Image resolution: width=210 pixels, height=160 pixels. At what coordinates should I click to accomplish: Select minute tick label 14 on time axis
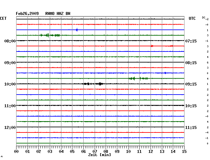(x=173, y=152)
